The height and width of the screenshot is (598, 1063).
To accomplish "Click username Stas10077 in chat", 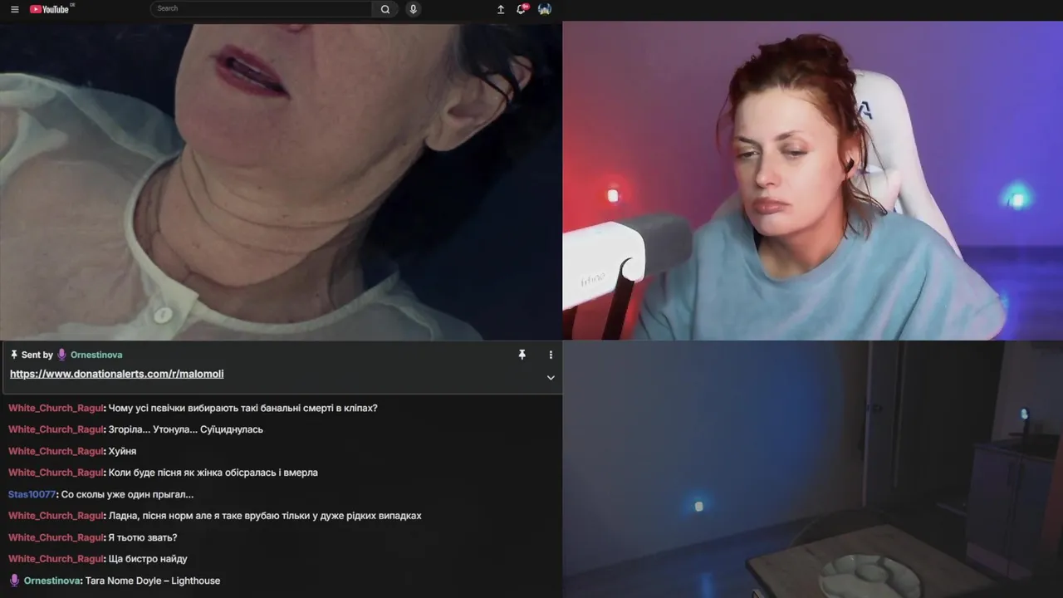I will coord(32,494).
